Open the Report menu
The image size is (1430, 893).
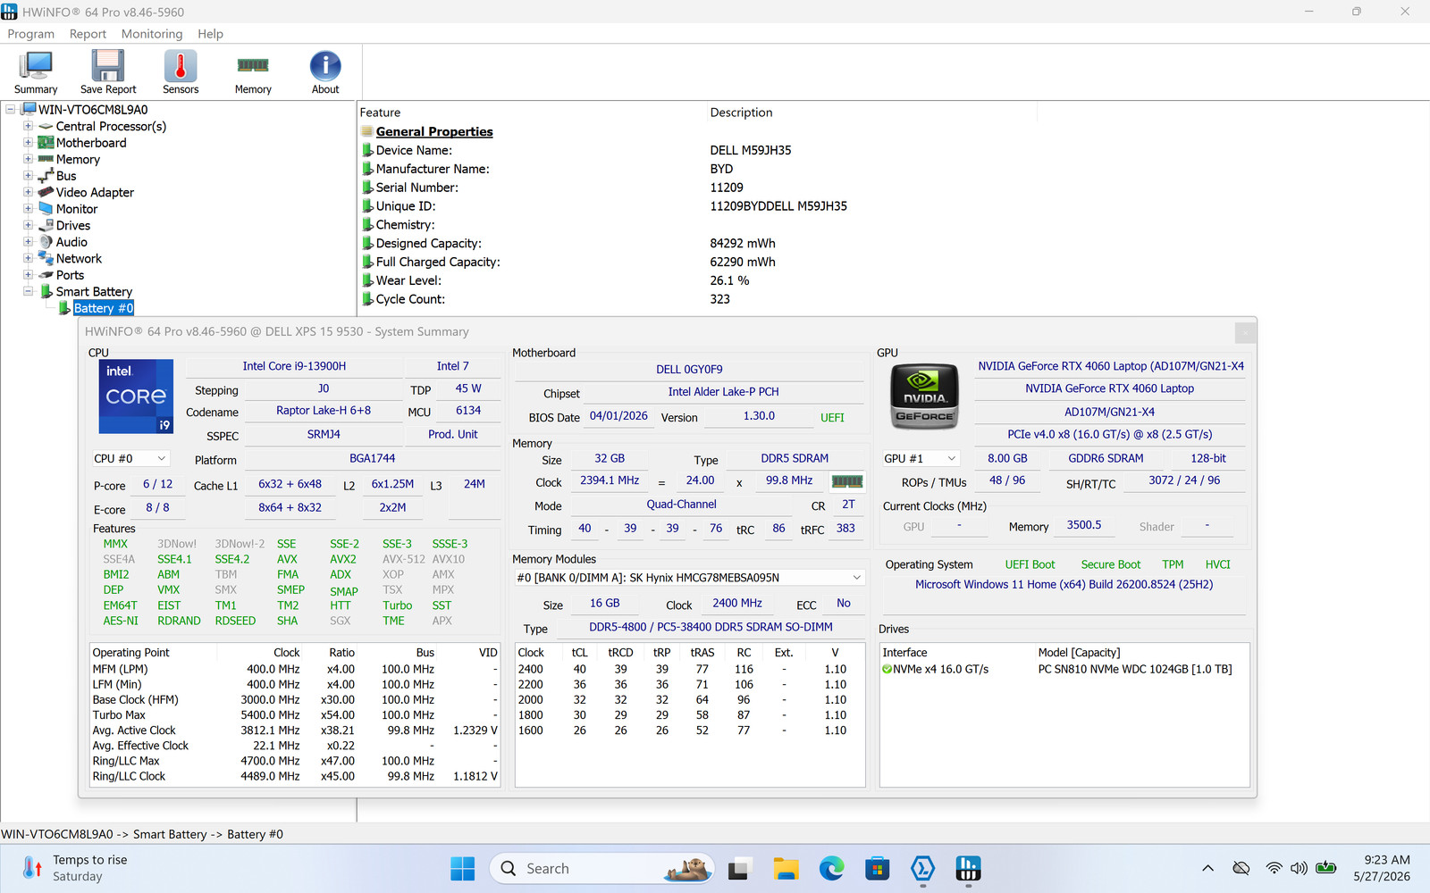point(88,34)
